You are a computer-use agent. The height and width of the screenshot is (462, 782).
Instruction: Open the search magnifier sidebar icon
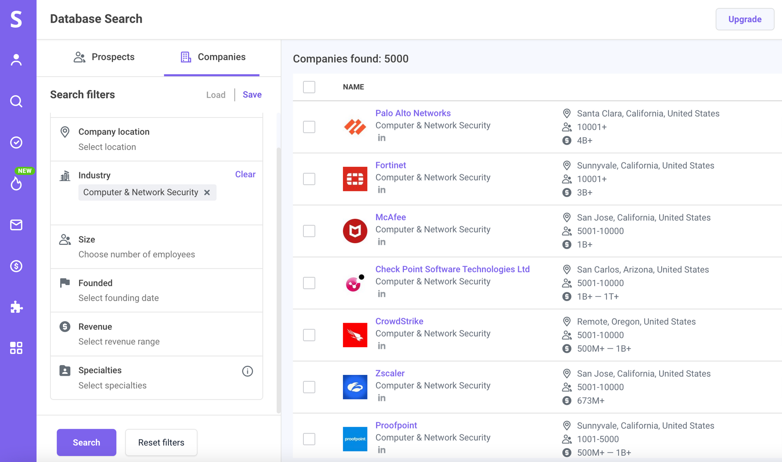coord(16,102)
